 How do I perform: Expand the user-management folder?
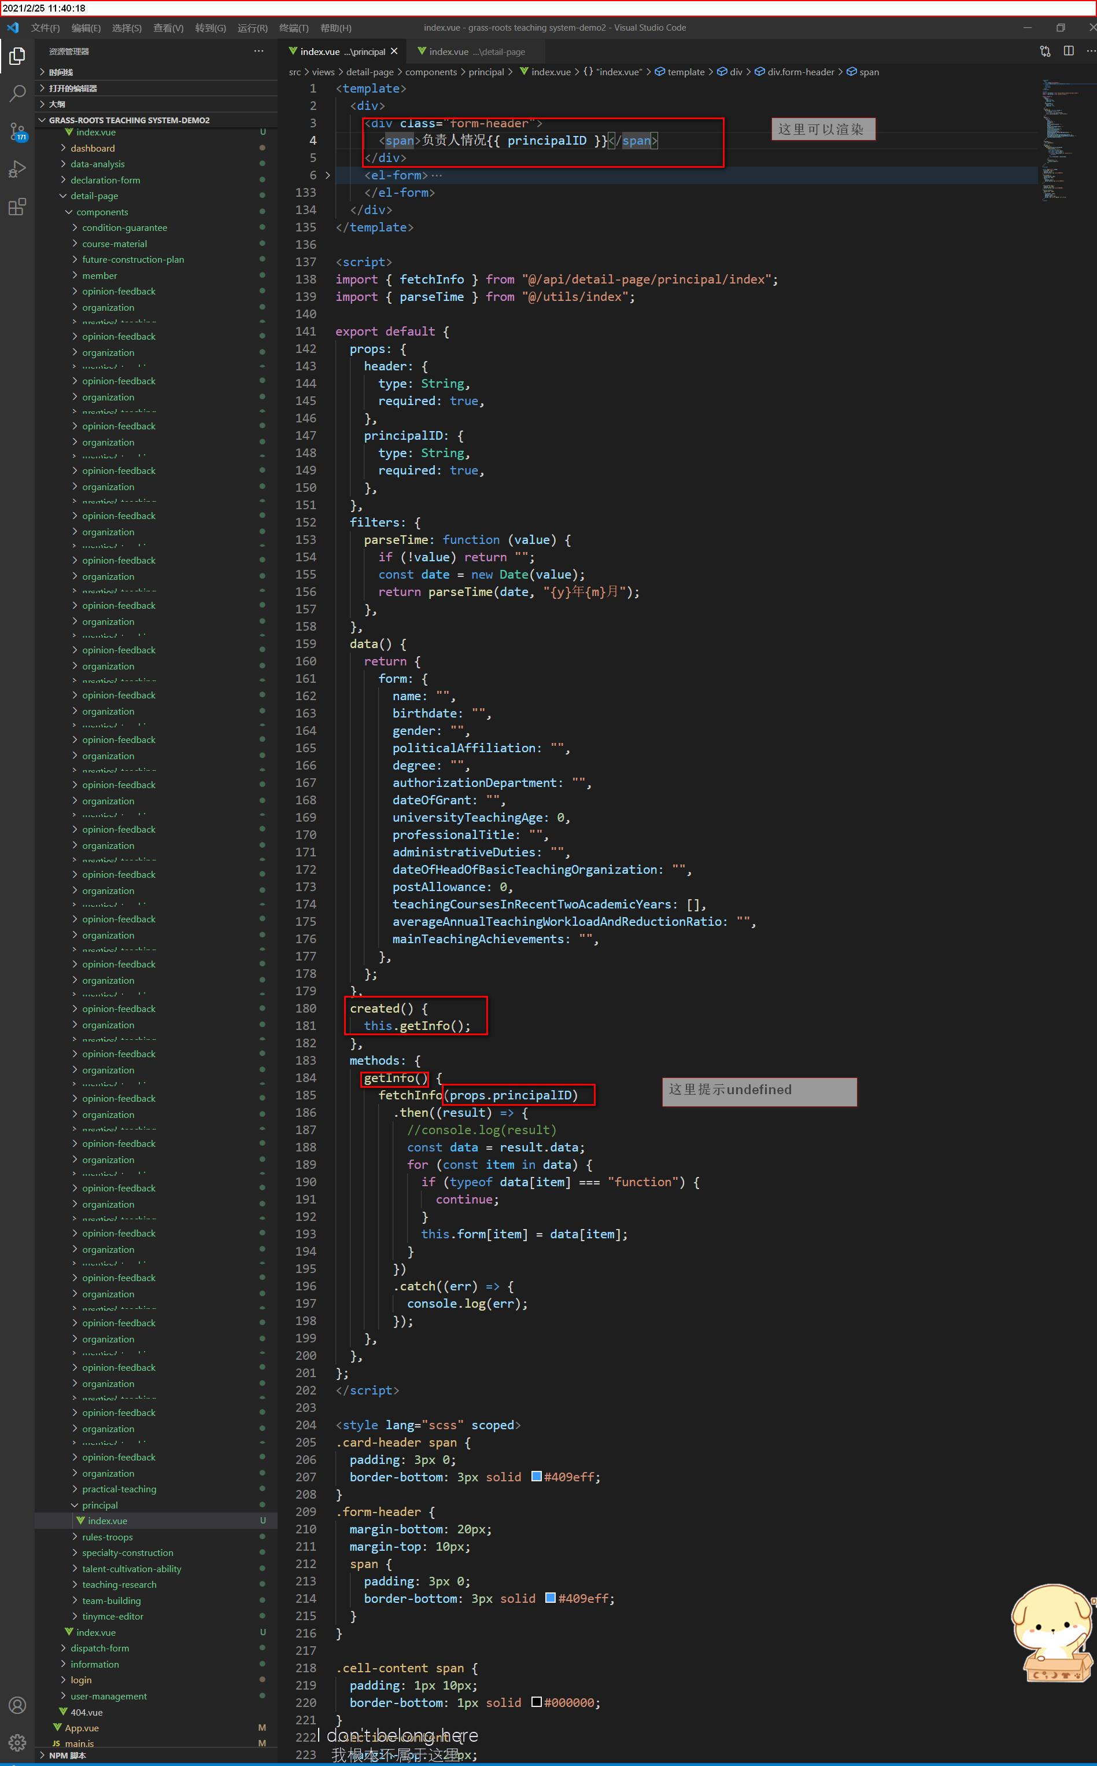(x=156, y=1697)
